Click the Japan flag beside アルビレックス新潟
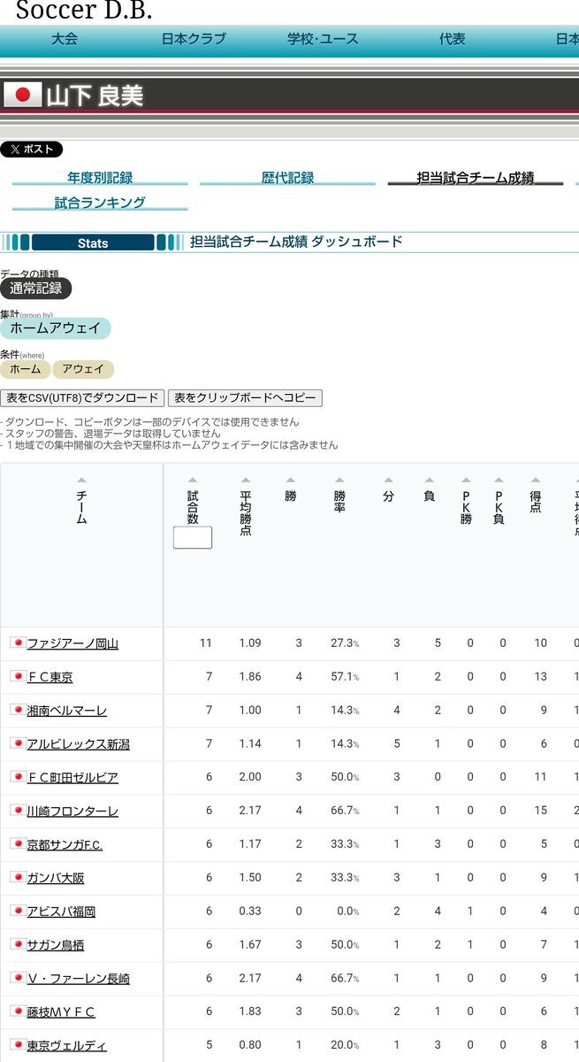Viewport: 579px width, 1062px height. tap(17, 743)
